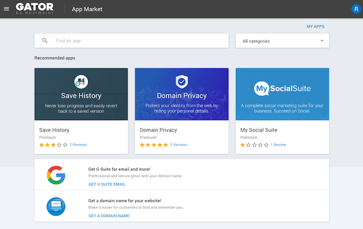View My Social Suite 1 Review
This screenshot has height=229, width=363.
coord(278,145)
